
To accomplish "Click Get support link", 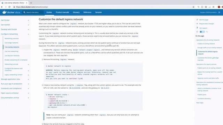I will click(203, 28).
